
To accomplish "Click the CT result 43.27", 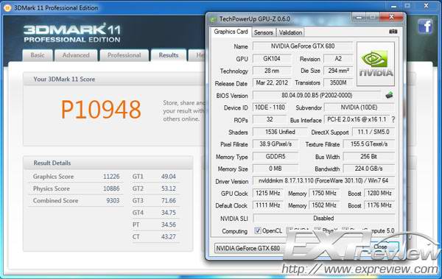I will 169,237.
